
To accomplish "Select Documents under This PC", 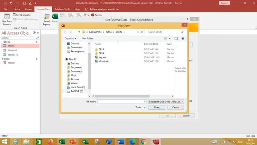I will click(x=77, y=67).
